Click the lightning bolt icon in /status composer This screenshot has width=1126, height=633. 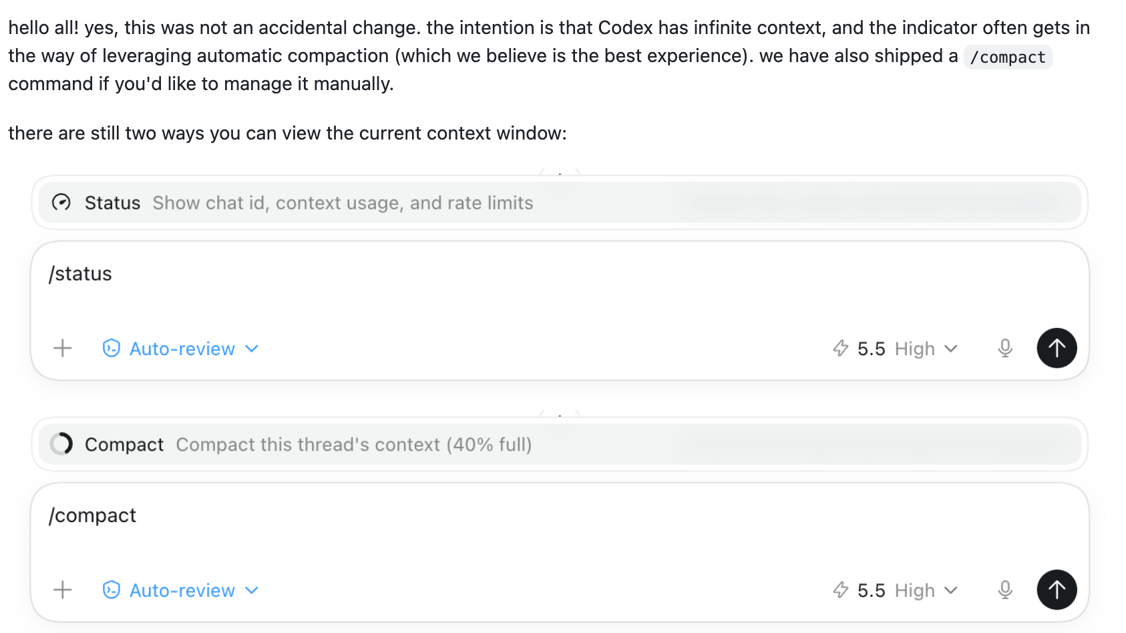(840, 348)
